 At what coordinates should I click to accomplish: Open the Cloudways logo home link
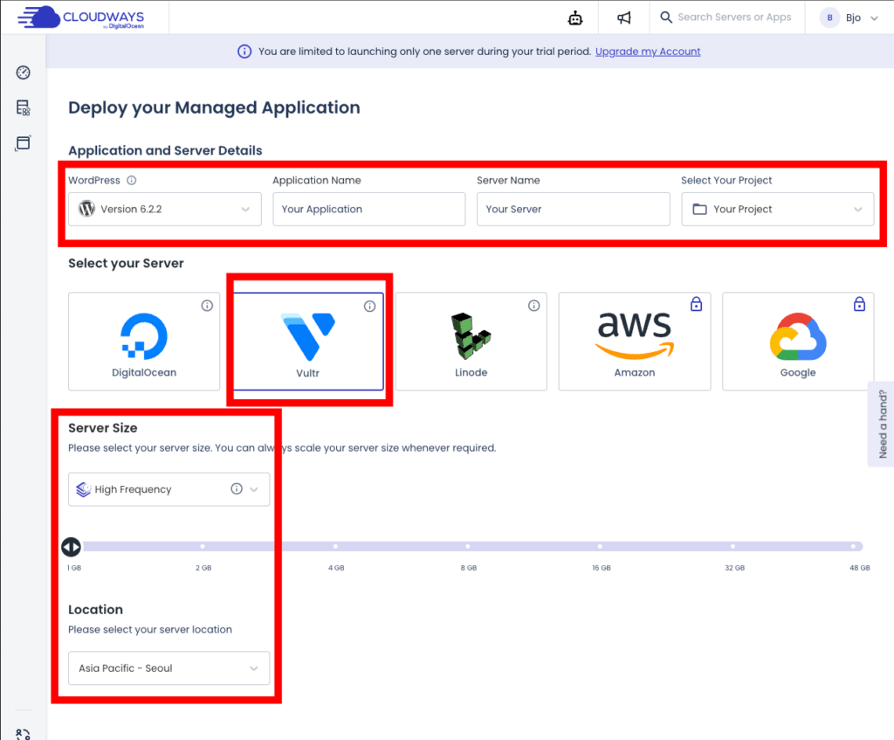(x=81, y=17)
